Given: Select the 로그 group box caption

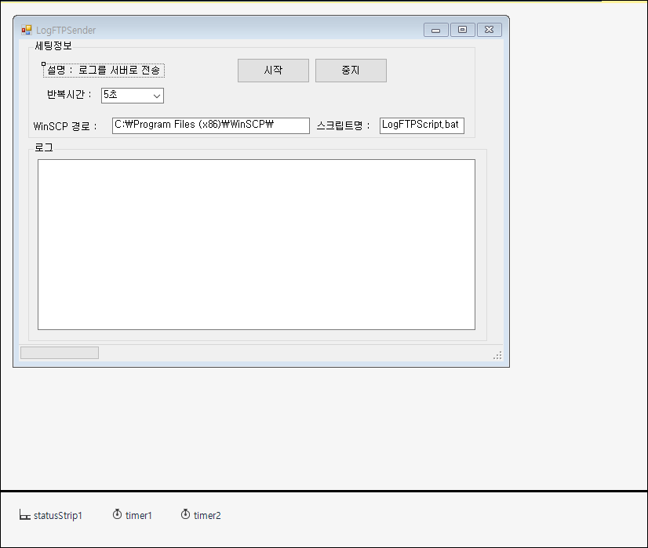Looking at the screenshot, I should [x=44, y=147].
